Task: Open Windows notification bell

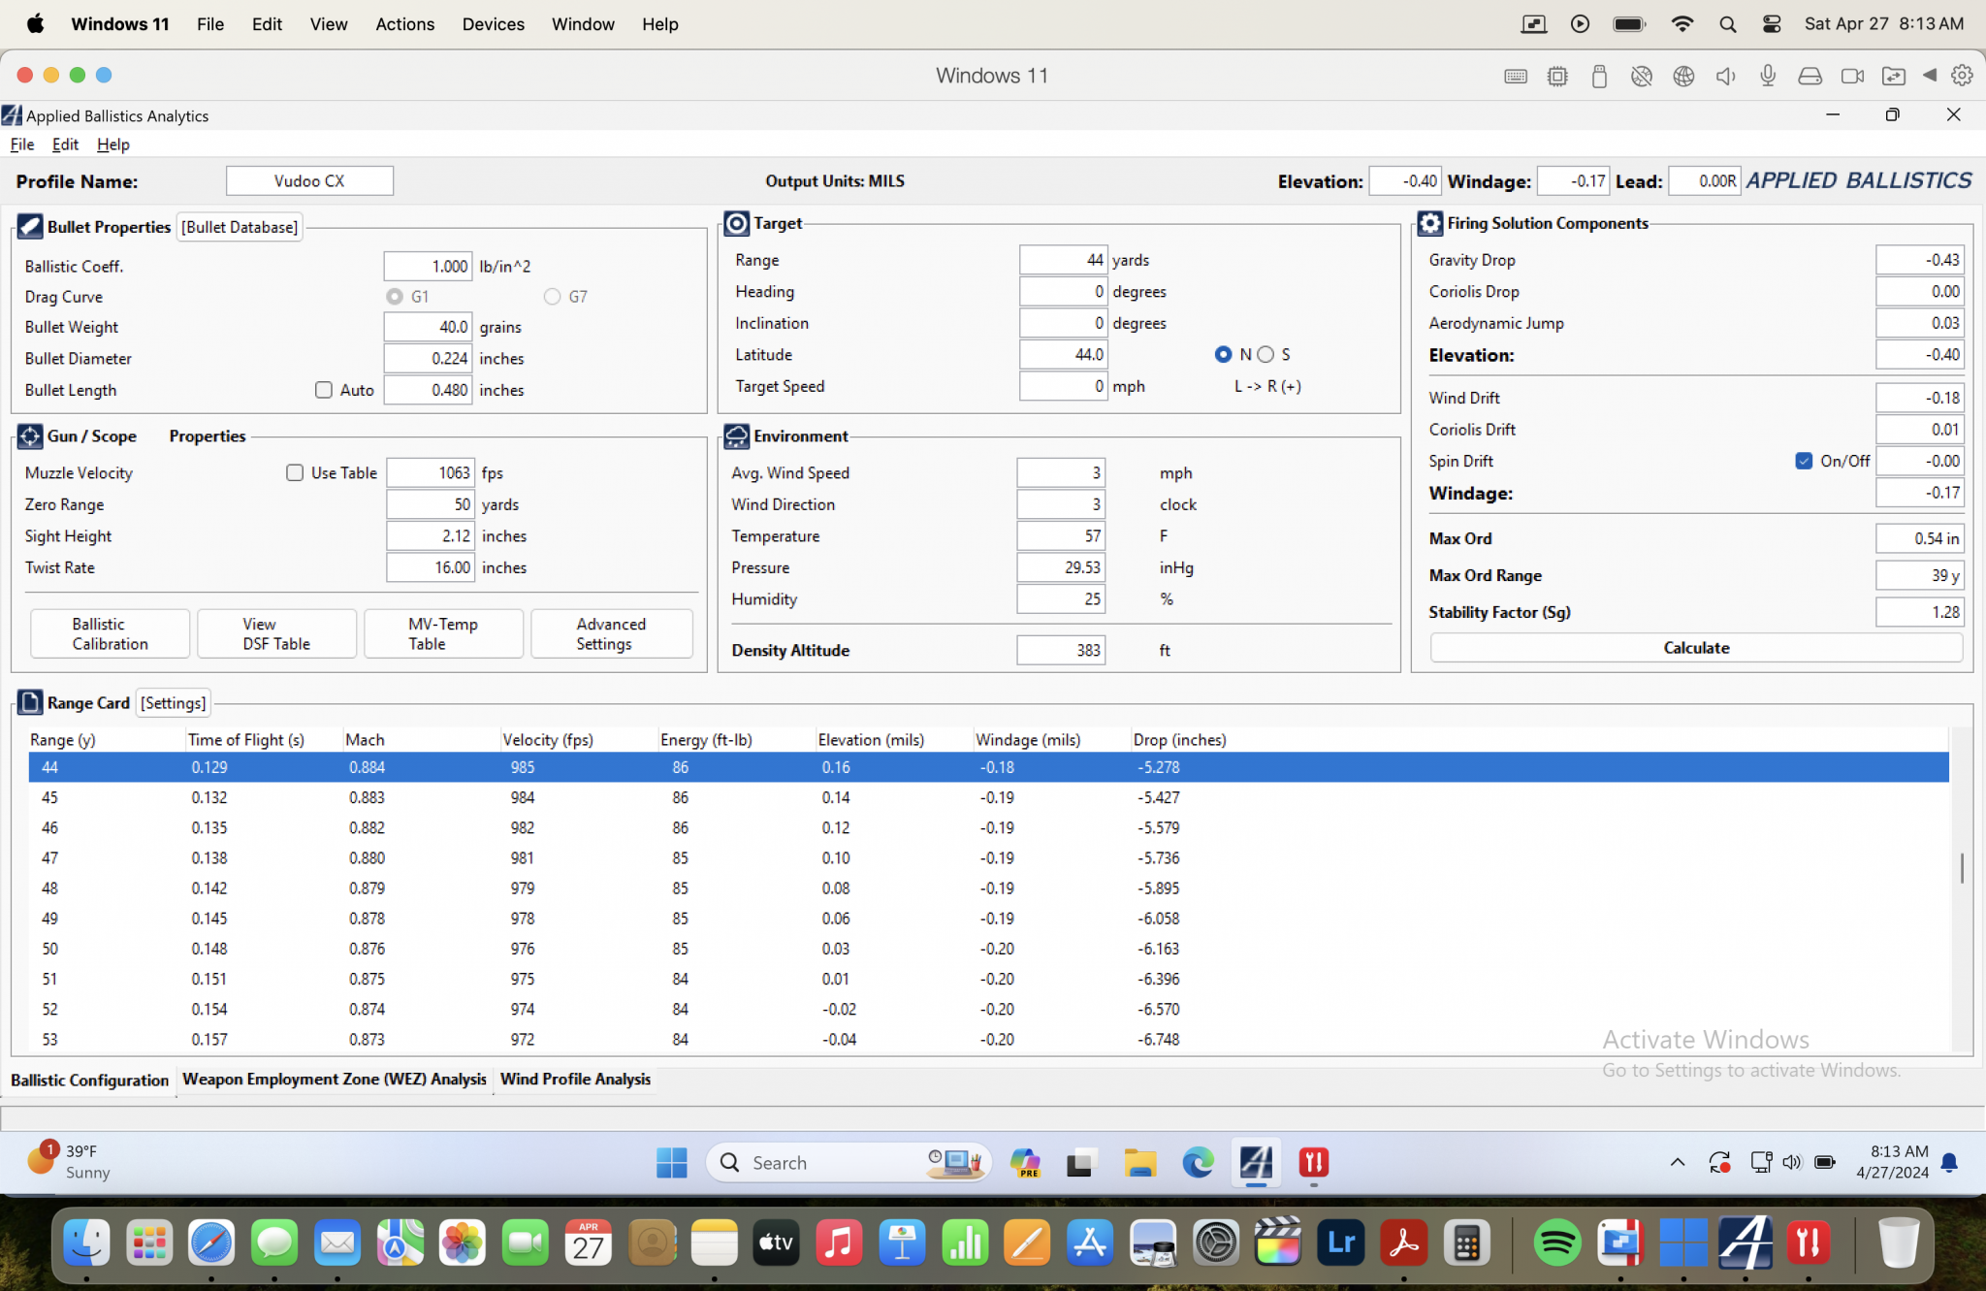Action: coord(1950,1162)
